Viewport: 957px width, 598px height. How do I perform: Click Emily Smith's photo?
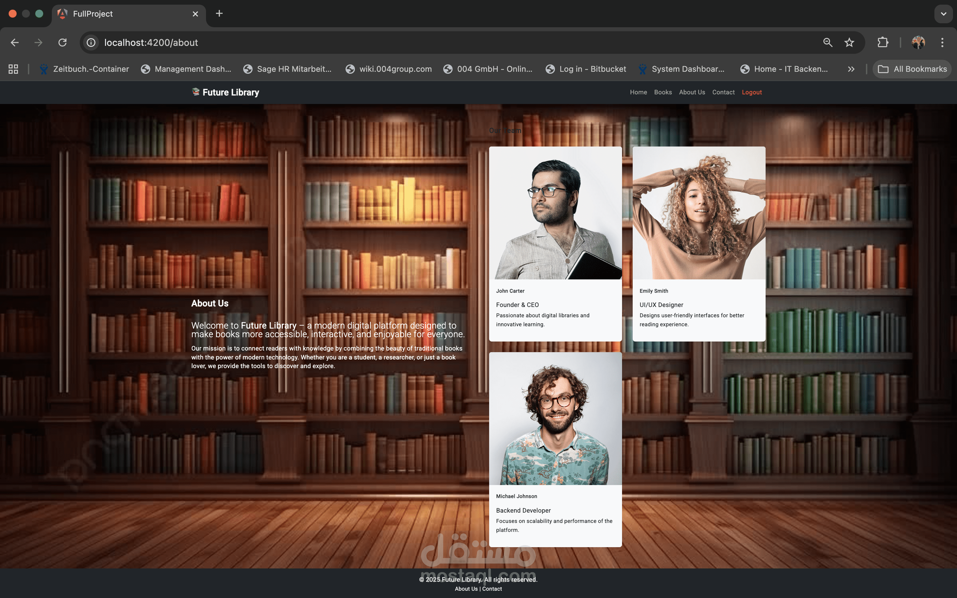point(699,213)
